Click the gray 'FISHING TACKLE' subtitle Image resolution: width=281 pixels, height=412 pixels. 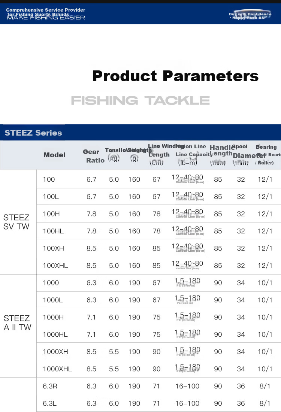click(x=140, y=100)
